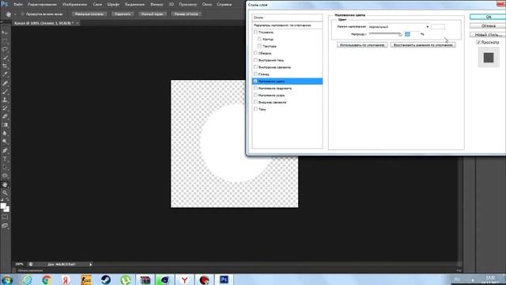Select the History Brush tool
506x285 pixels.
coord(5,108)
